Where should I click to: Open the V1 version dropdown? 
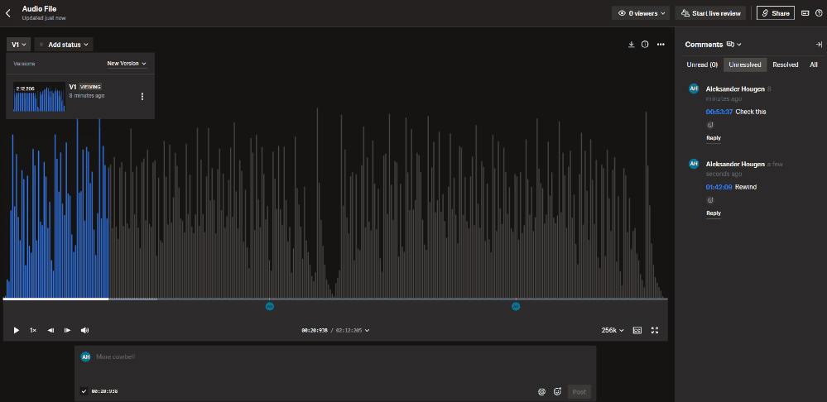pyautogui.click(x=19, y=45)
